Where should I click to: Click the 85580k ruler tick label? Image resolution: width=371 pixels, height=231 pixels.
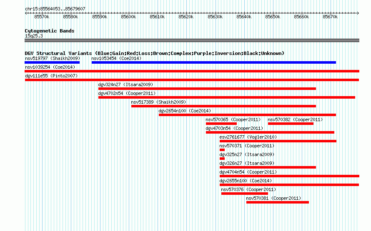70,17
